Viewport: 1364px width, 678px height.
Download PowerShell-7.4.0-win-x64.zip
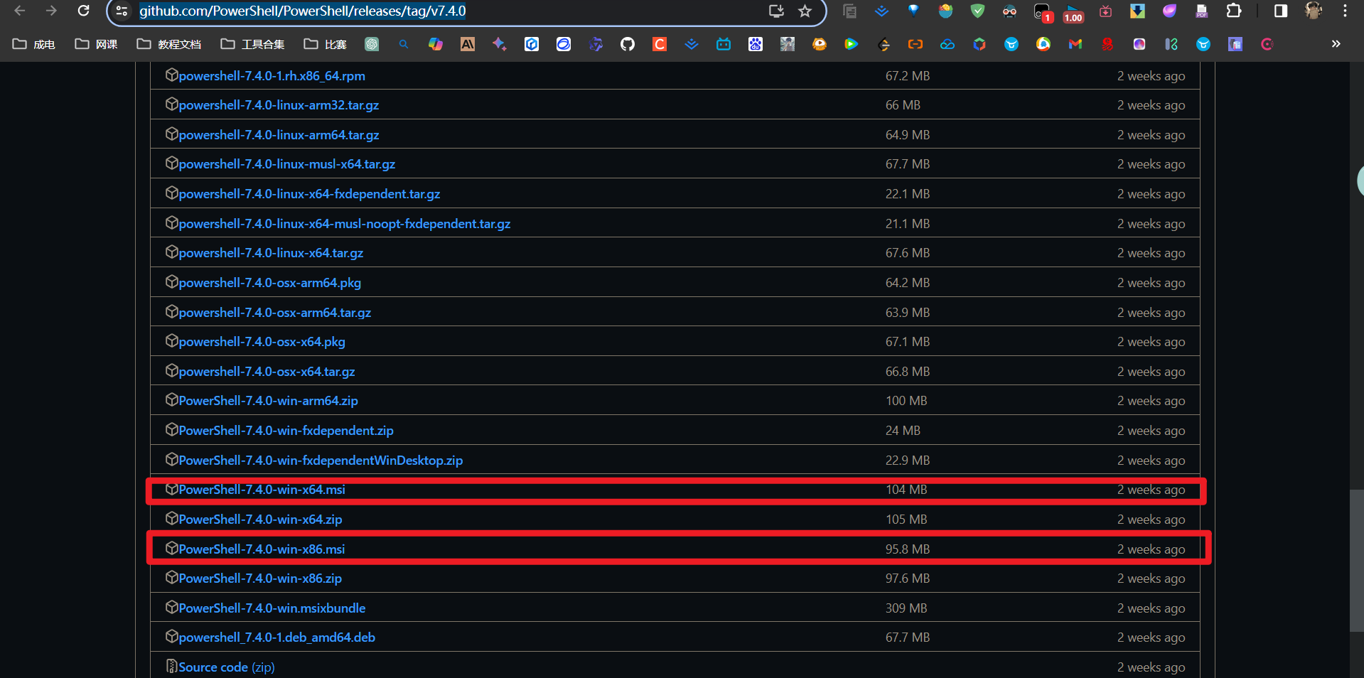point(260,520)
